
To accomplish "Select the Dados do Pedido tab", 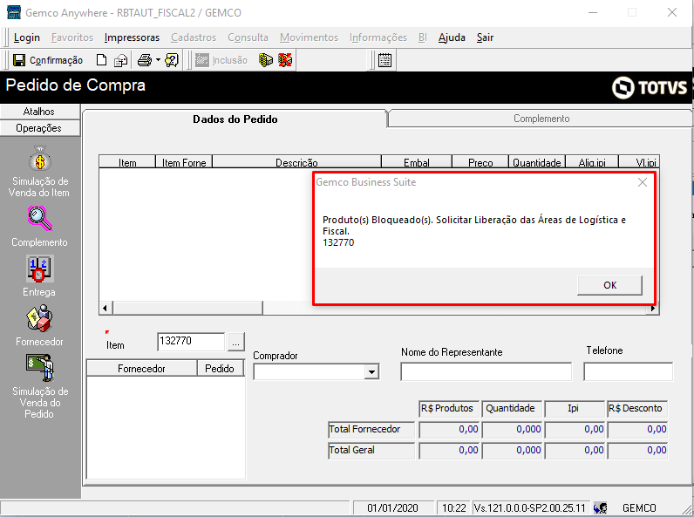I will click(x=235, y=119).
